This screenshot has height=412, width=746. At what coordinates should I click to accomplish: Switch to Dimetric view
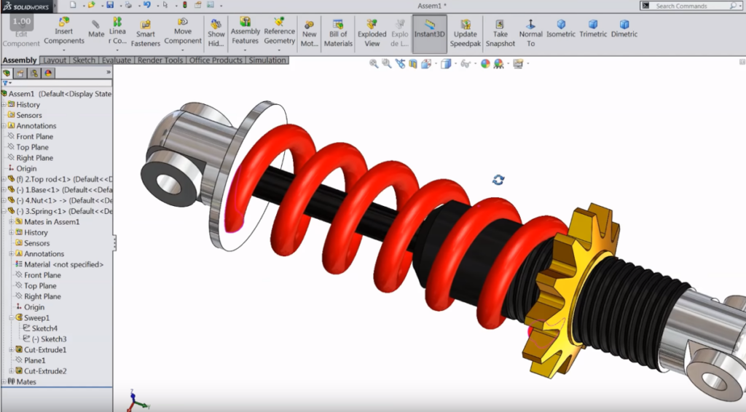coord(624,29)
